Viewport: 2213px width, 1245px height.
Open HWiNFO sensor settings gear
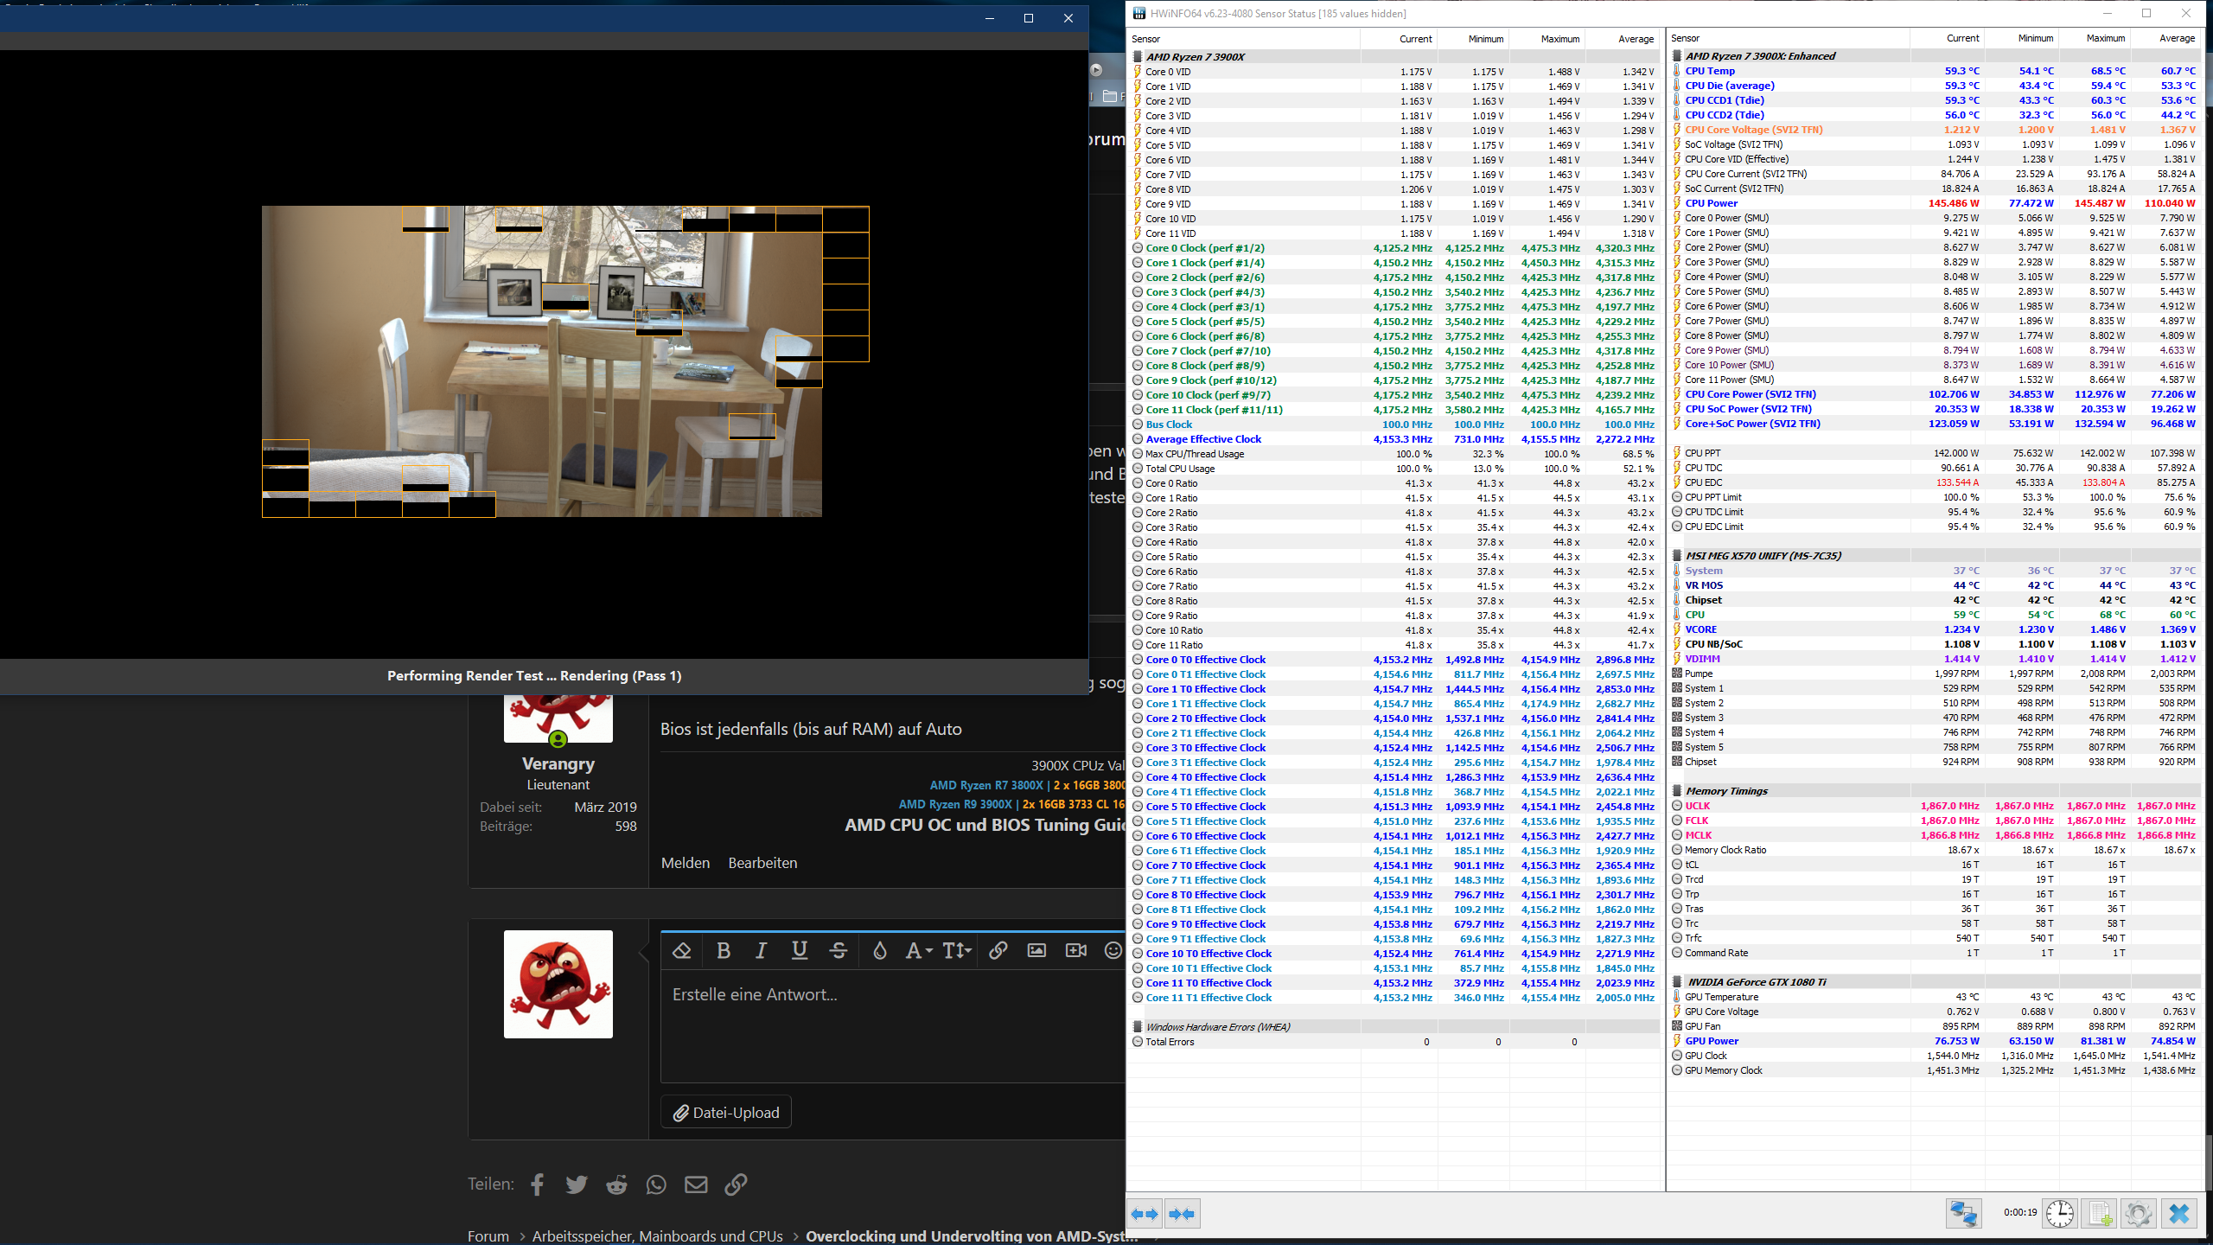[2139, 1214]
